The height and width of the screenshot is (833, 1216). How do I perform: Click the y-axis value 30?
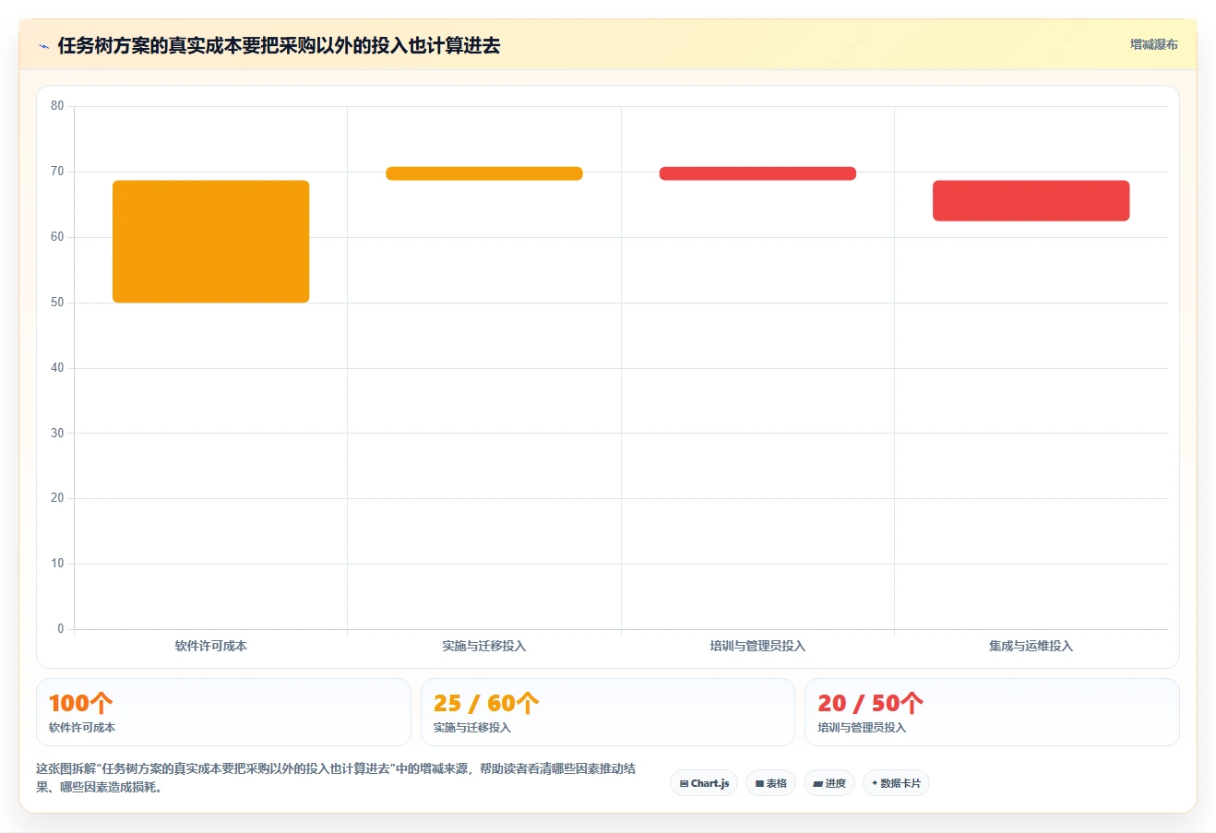(x=57, y=434)
